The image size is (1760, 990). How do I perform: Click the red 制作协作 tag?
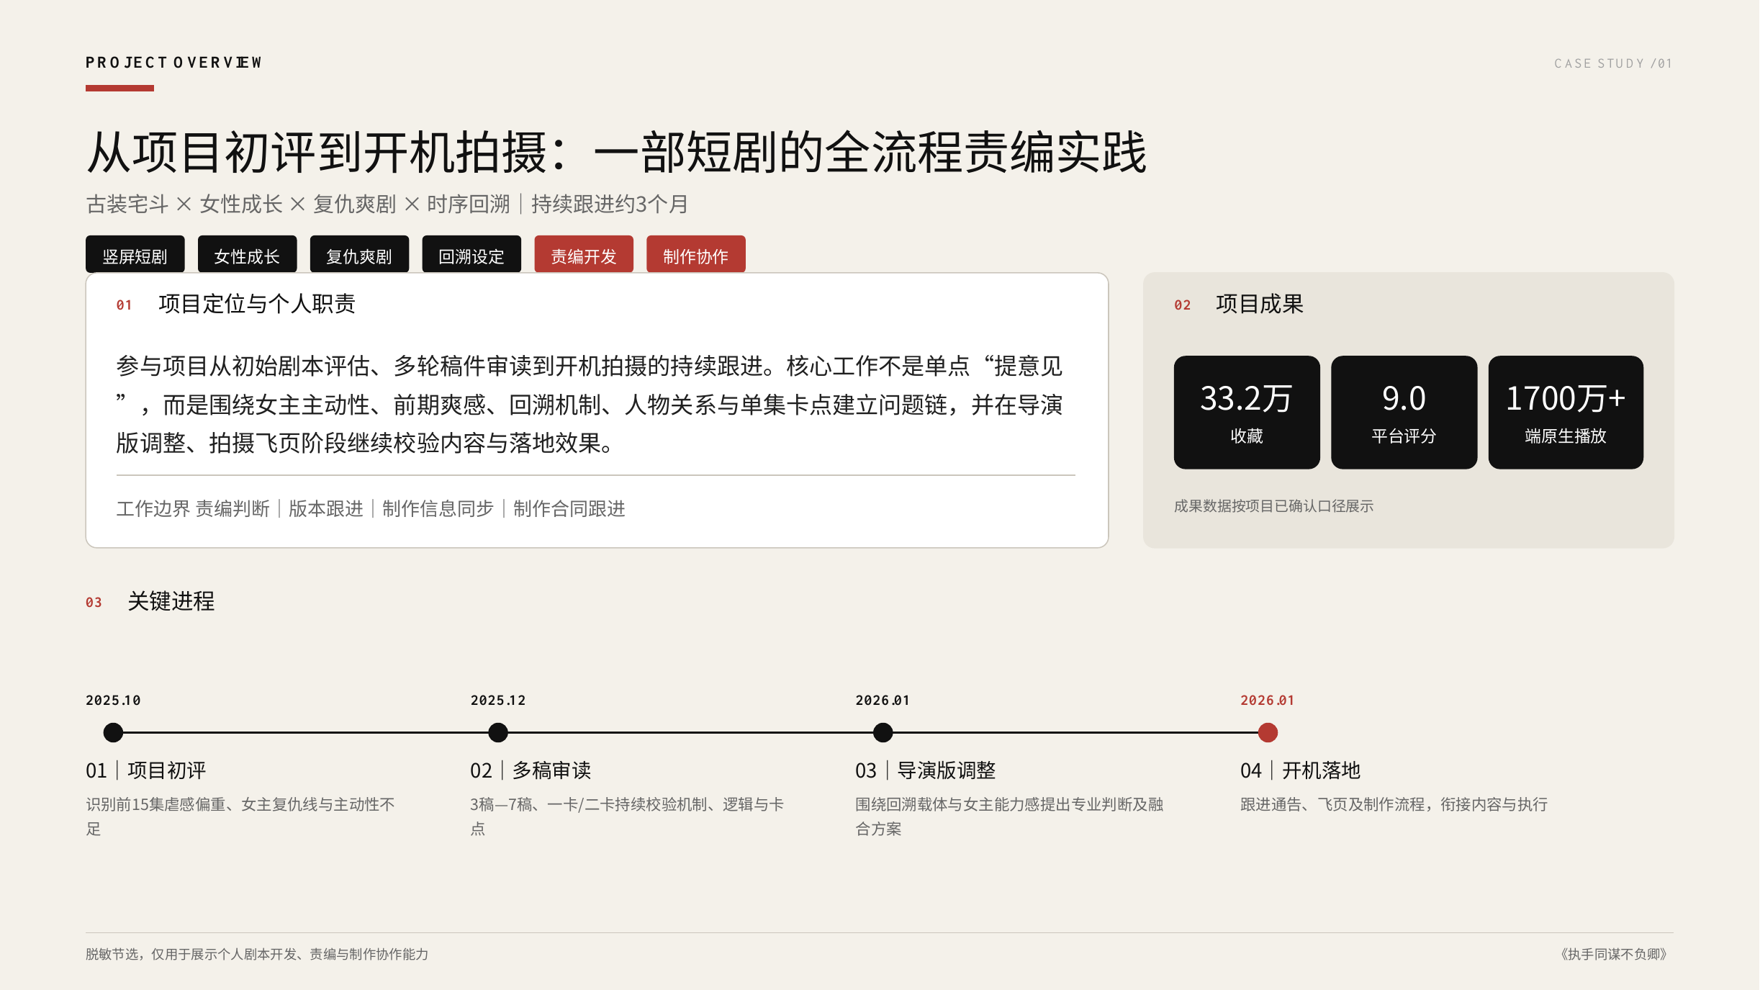(x=696, y=256)
